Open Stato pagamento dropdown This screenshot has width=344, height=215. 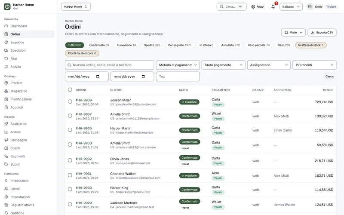tap(223, 65)
